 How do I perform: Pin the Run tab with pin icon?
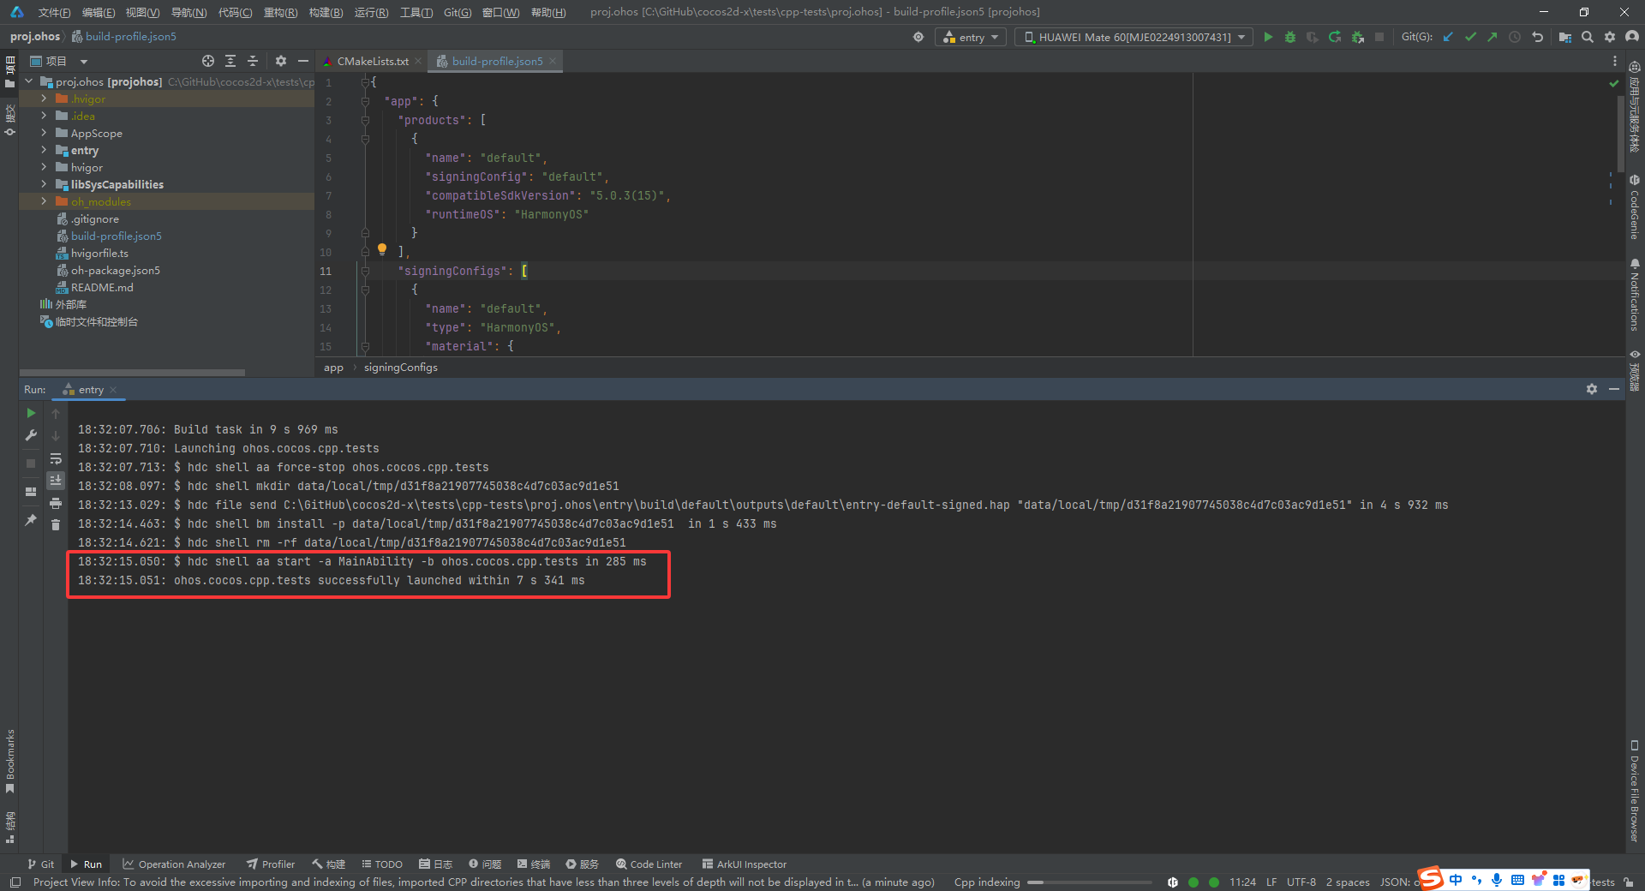pyautogui.click(x=31, y=519)
